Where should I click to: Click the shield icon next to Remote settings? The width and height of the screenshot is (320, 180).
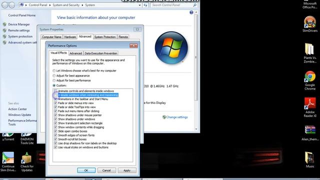click(4, 30)
